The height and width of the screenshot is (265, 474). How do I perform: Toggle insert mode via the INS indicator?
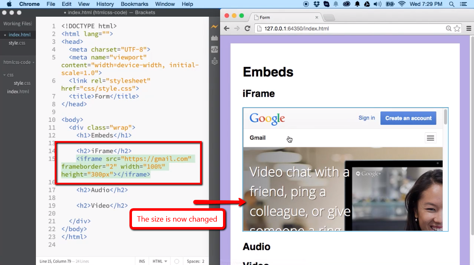[x=142, y=261]
